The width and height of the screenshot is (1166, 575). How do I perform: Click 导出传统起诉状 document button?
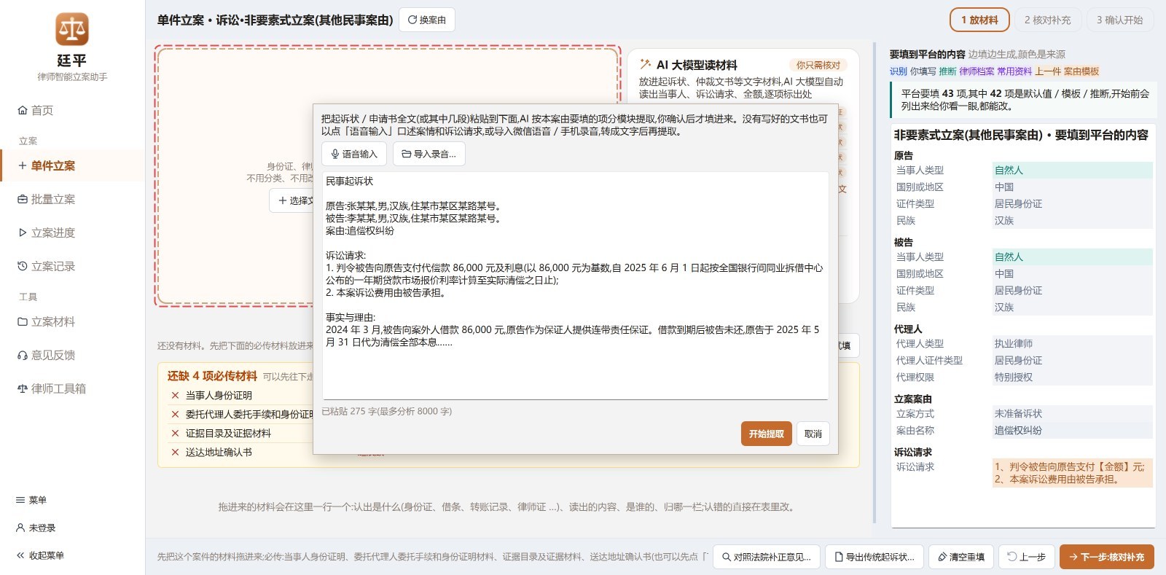(874, 557)
